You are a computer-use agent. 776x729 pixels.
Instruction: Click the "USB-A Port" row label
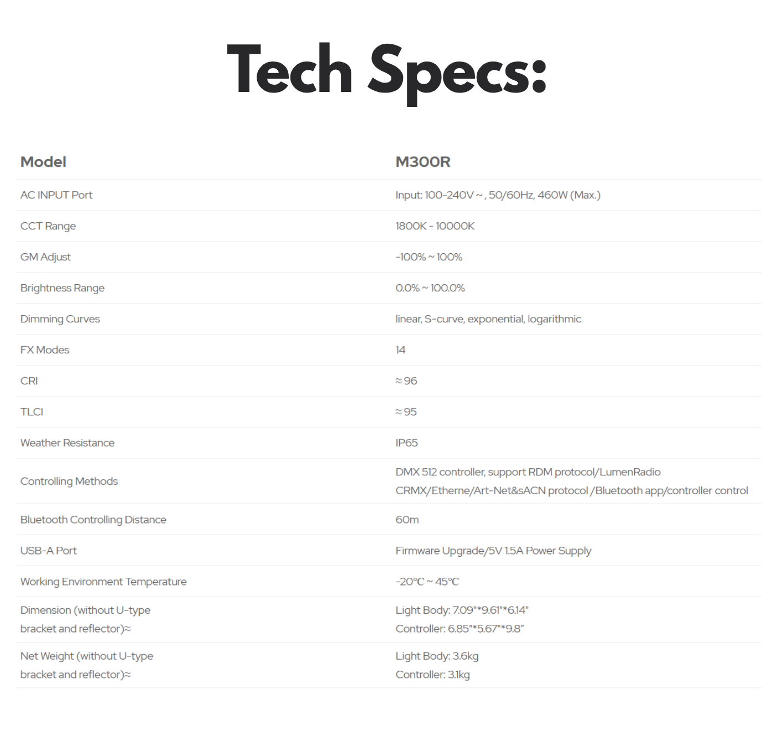click(48, 551)
